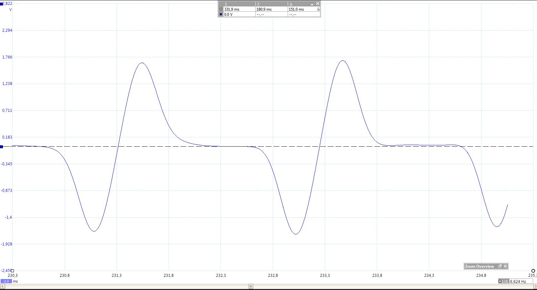
Task: Click the lock icon in ruler legend
Action: point(318,9)
